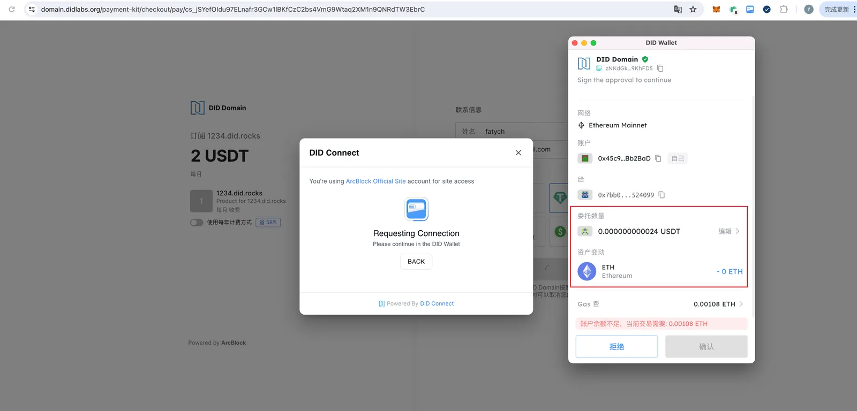857x411 pixels.
Task: Click the Ethereum ETH asset icon
Action: coord(587,271)
